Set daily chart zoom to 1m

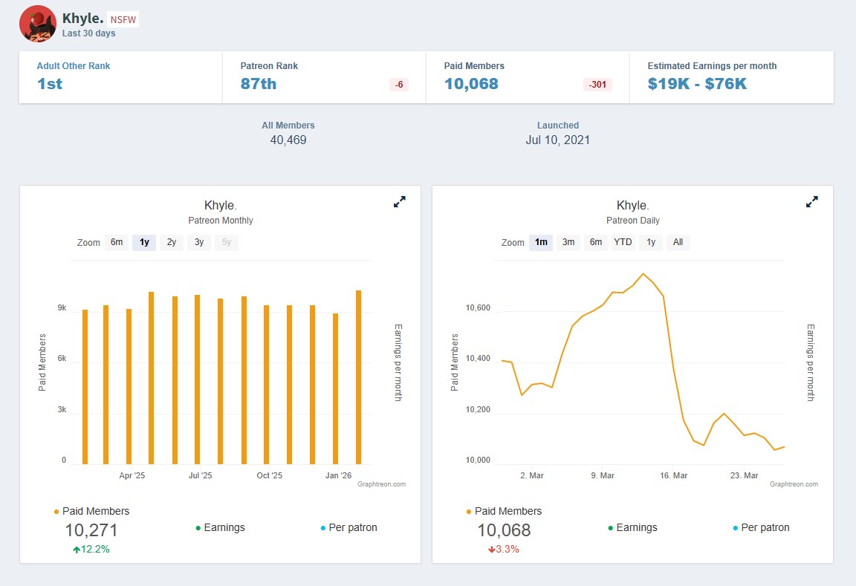tap(541, 242)
